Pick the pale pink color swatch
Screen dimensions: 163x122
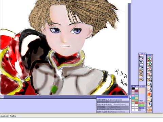[x=133, y=91]
